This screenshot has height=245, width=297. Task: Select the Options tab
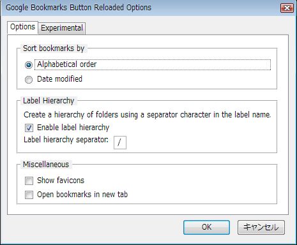tap(22, 27)
